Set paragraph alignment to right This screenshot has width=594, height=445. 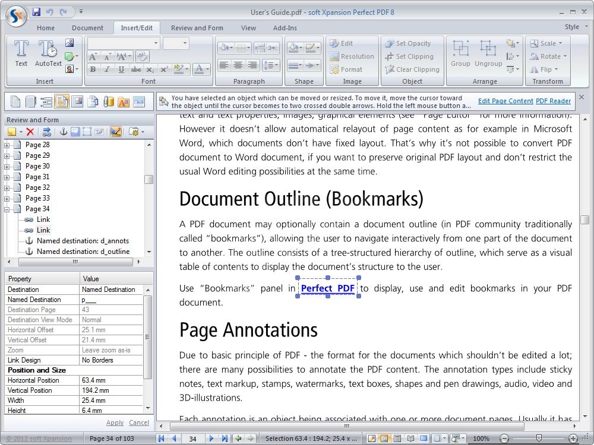click(x=252, y=65)
